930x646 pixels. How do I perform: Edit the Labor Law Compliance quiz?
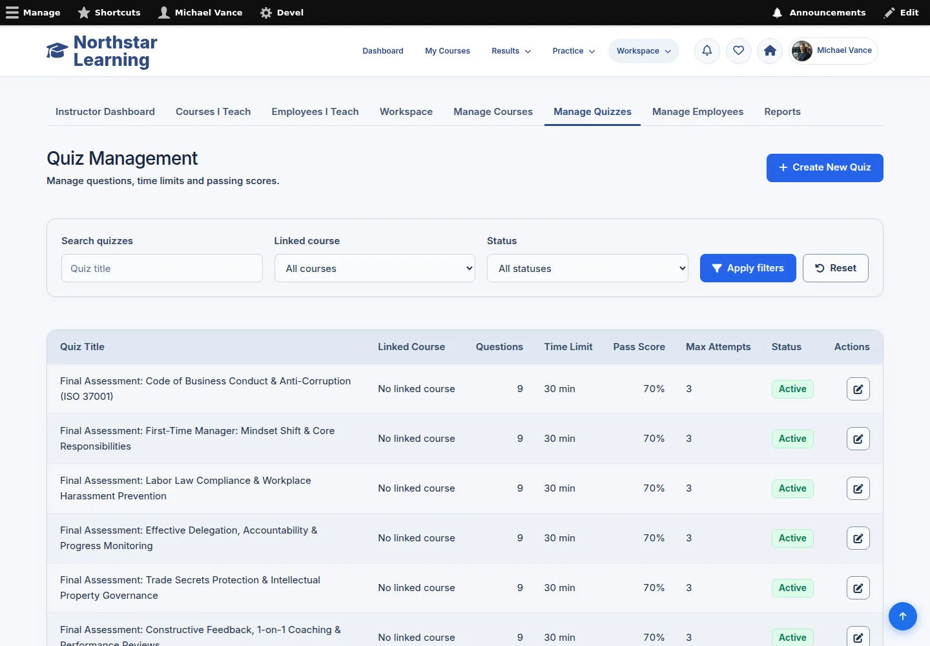coord(858,488)
